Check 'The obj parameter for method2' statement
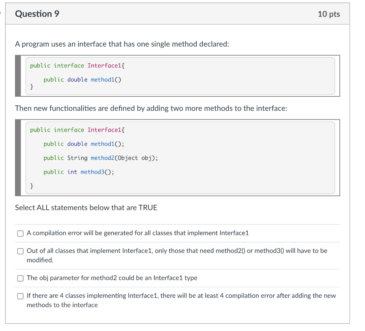Image resolution: width=365 pixels, height=331 pixels. click(x=20, y=278)
